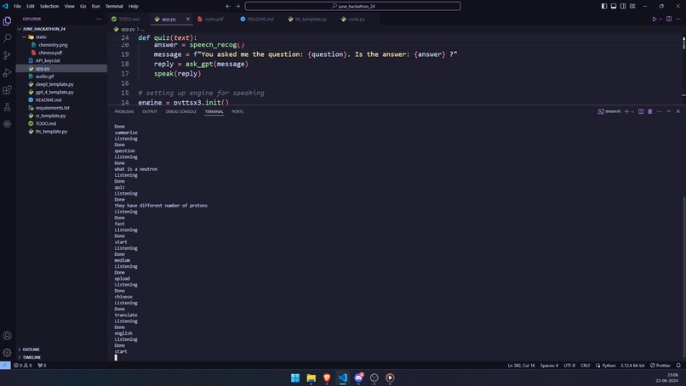Toggle Panel layout button
The image size is (686, 386).
(614, 6)
